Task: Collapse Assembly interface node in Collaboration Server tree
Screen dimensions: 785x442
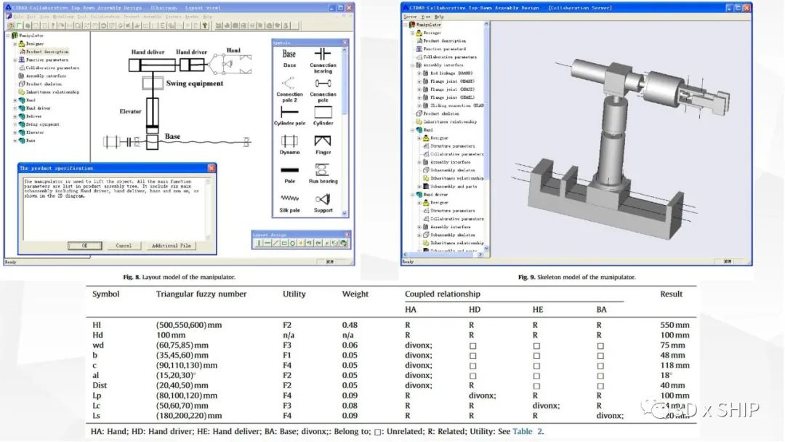Action: point(413,65)
